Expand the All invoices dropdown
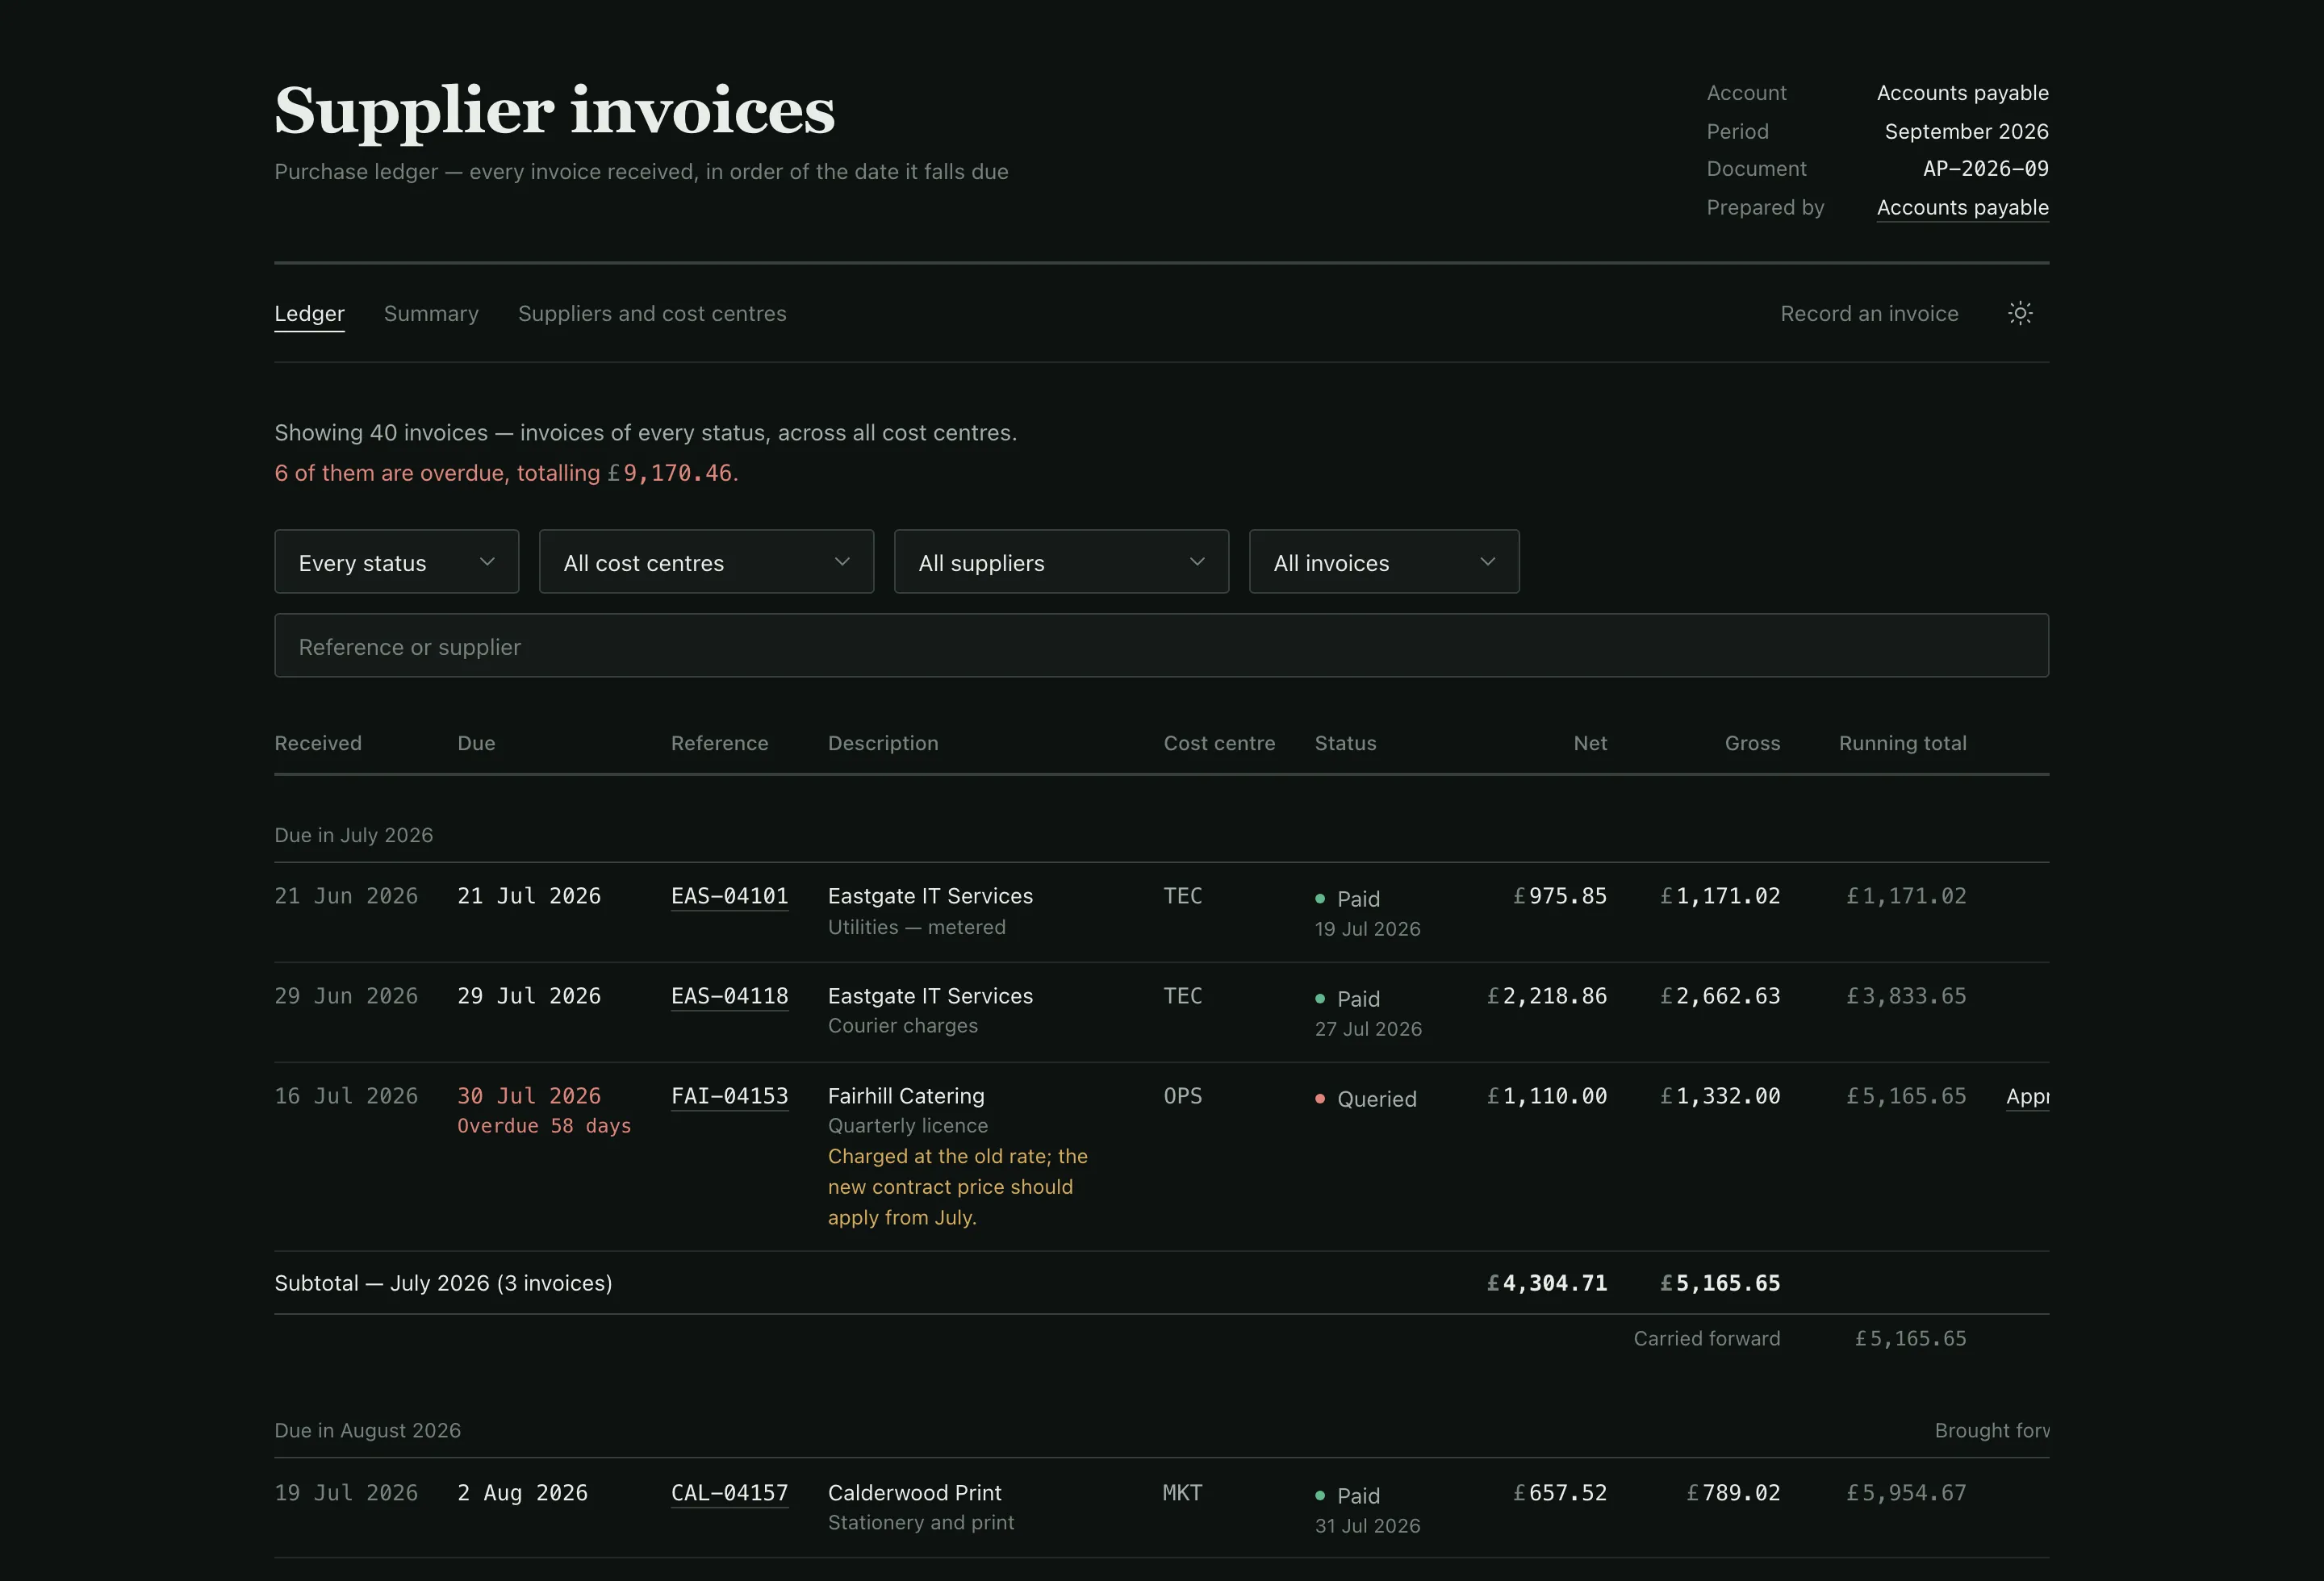Screen dimensions: 2324x1581 click(1384, 561)
